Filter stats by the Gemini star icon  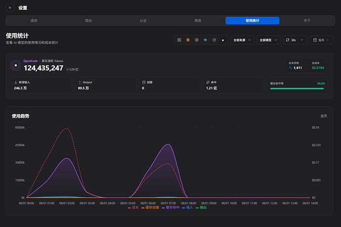205,40
